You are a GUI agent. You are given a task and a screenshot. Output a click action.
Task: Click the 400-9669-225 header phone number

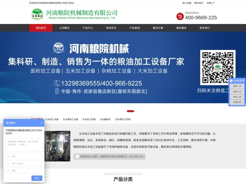coord(201,18)
